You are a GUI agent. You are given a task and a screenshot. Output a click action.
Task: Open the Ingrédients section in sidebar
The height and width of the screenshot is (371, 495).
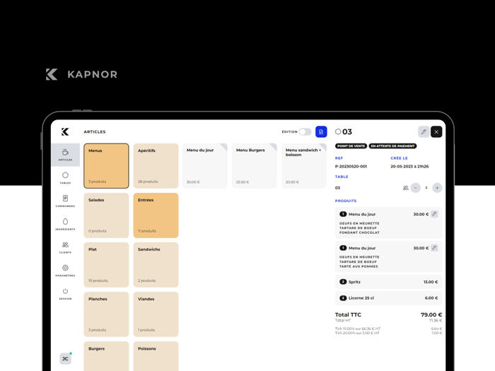pyautogui.click(x=65, y=224)
